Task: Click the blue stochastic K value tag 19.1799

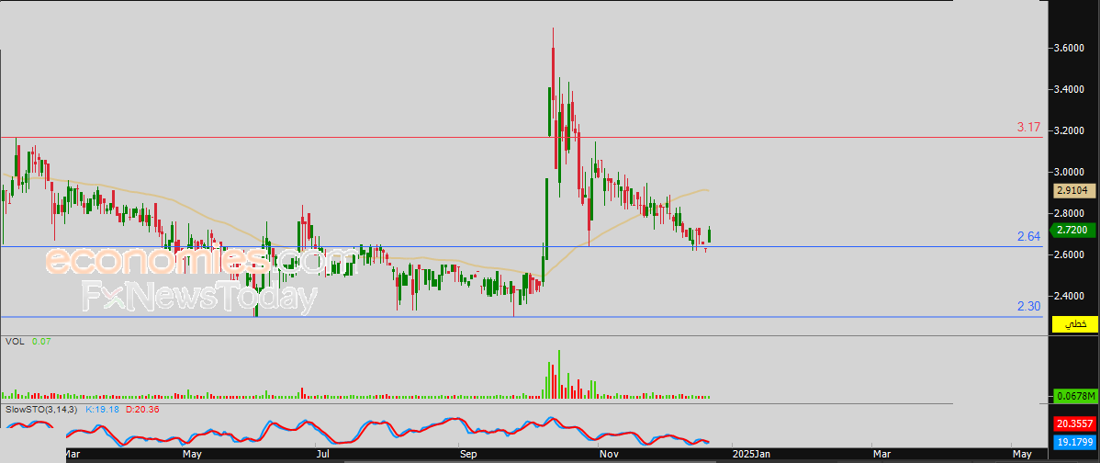Action: point(1074,443)
